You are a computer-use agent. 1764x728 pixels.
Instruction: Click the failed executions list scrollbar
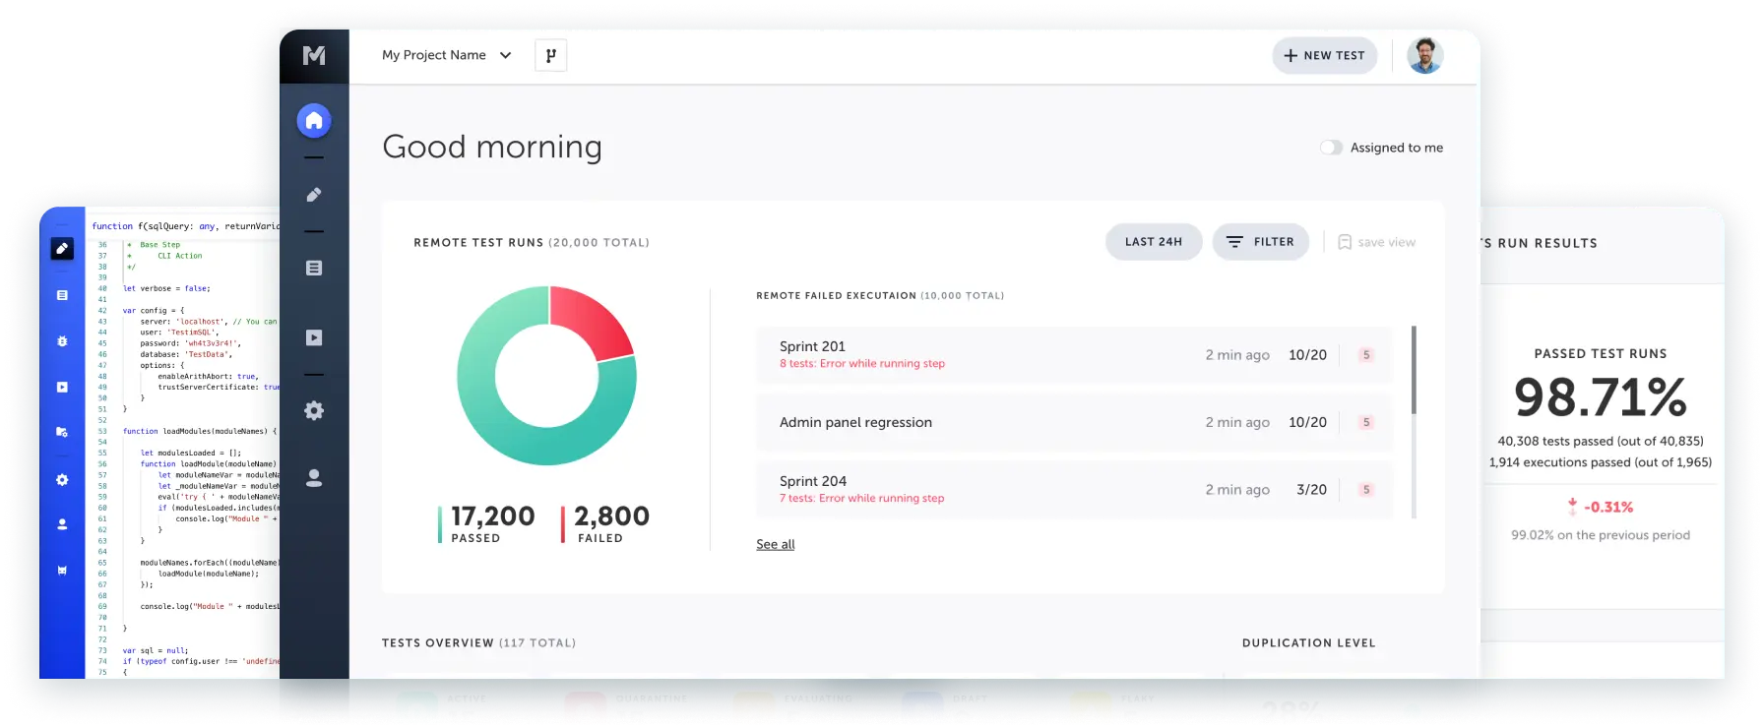tap(1414, 370)
